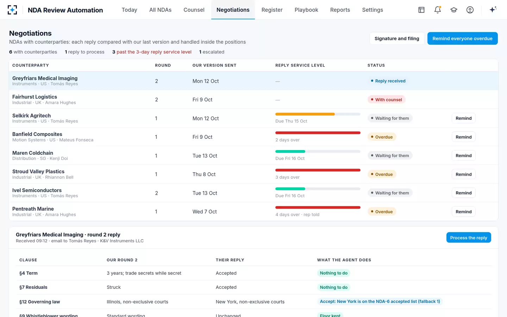Go to the Counsel tab
507x317 pixels.
[194, 10]
